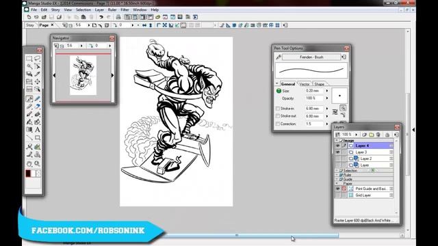
Task: Open the File menu
Action: click(34, 10)
